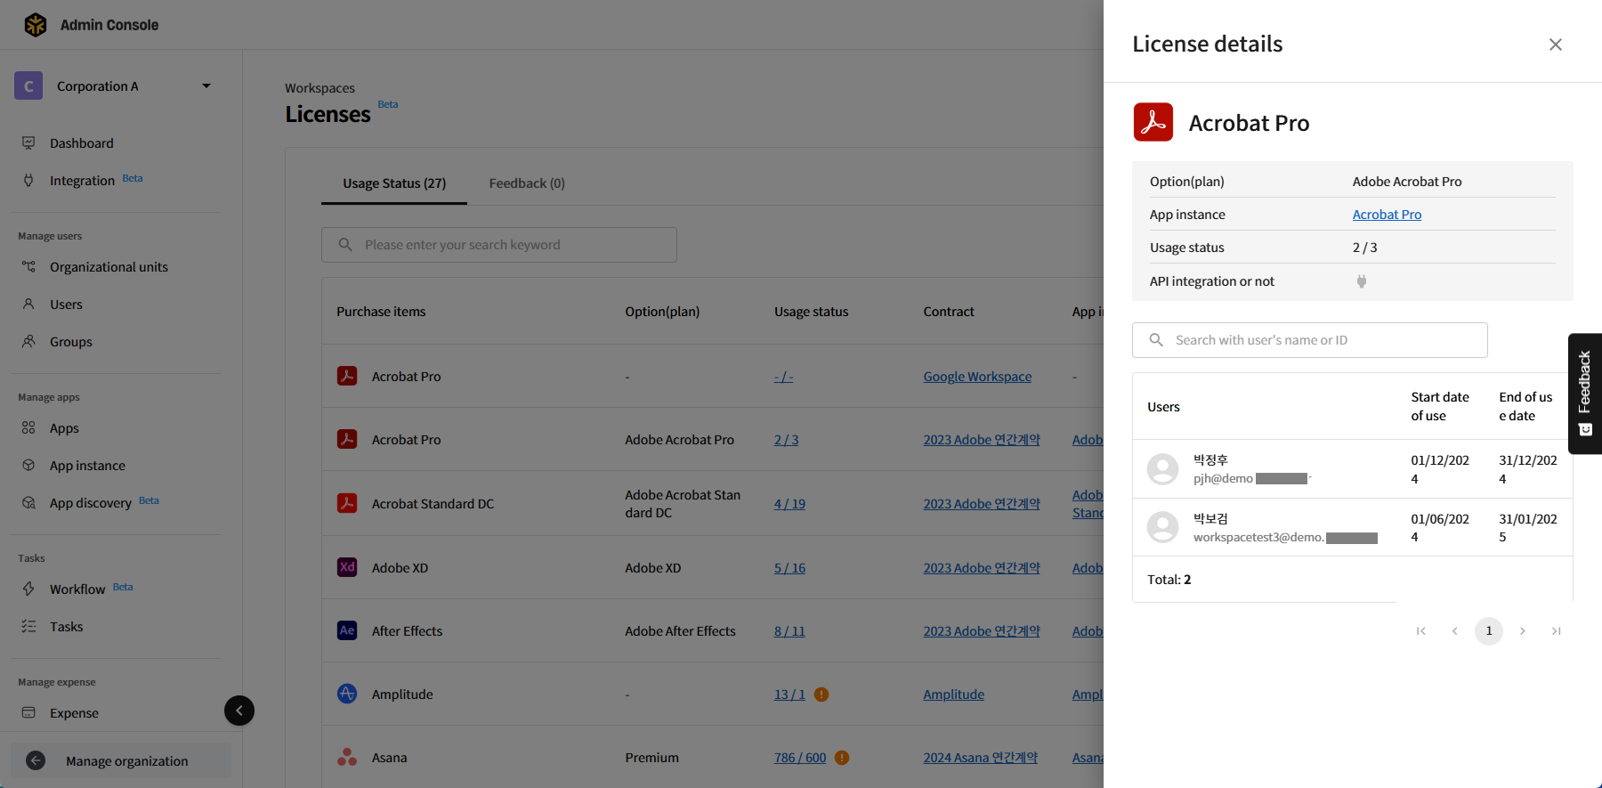This screenshot has width=1602, height=788.
Task: Open Dashboard from the sidebar
Action: coord(81,143)
